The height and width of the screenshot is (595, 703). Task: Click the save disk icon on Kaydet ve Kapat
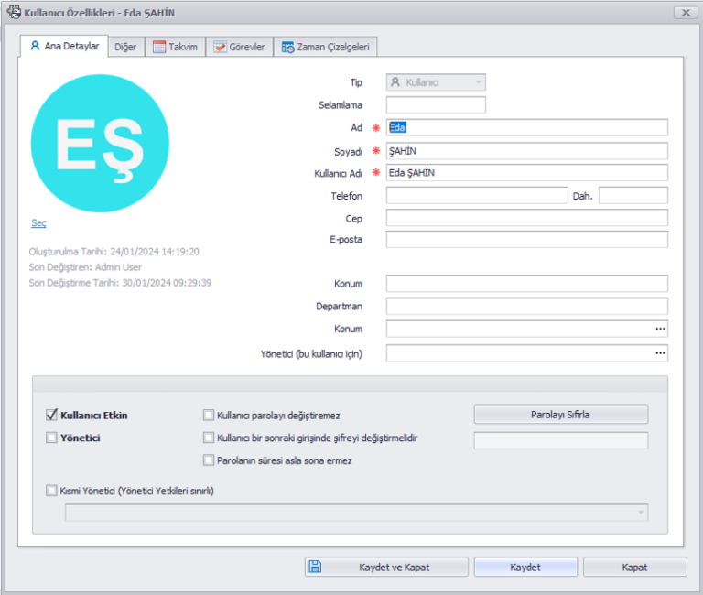click(315, 567)
